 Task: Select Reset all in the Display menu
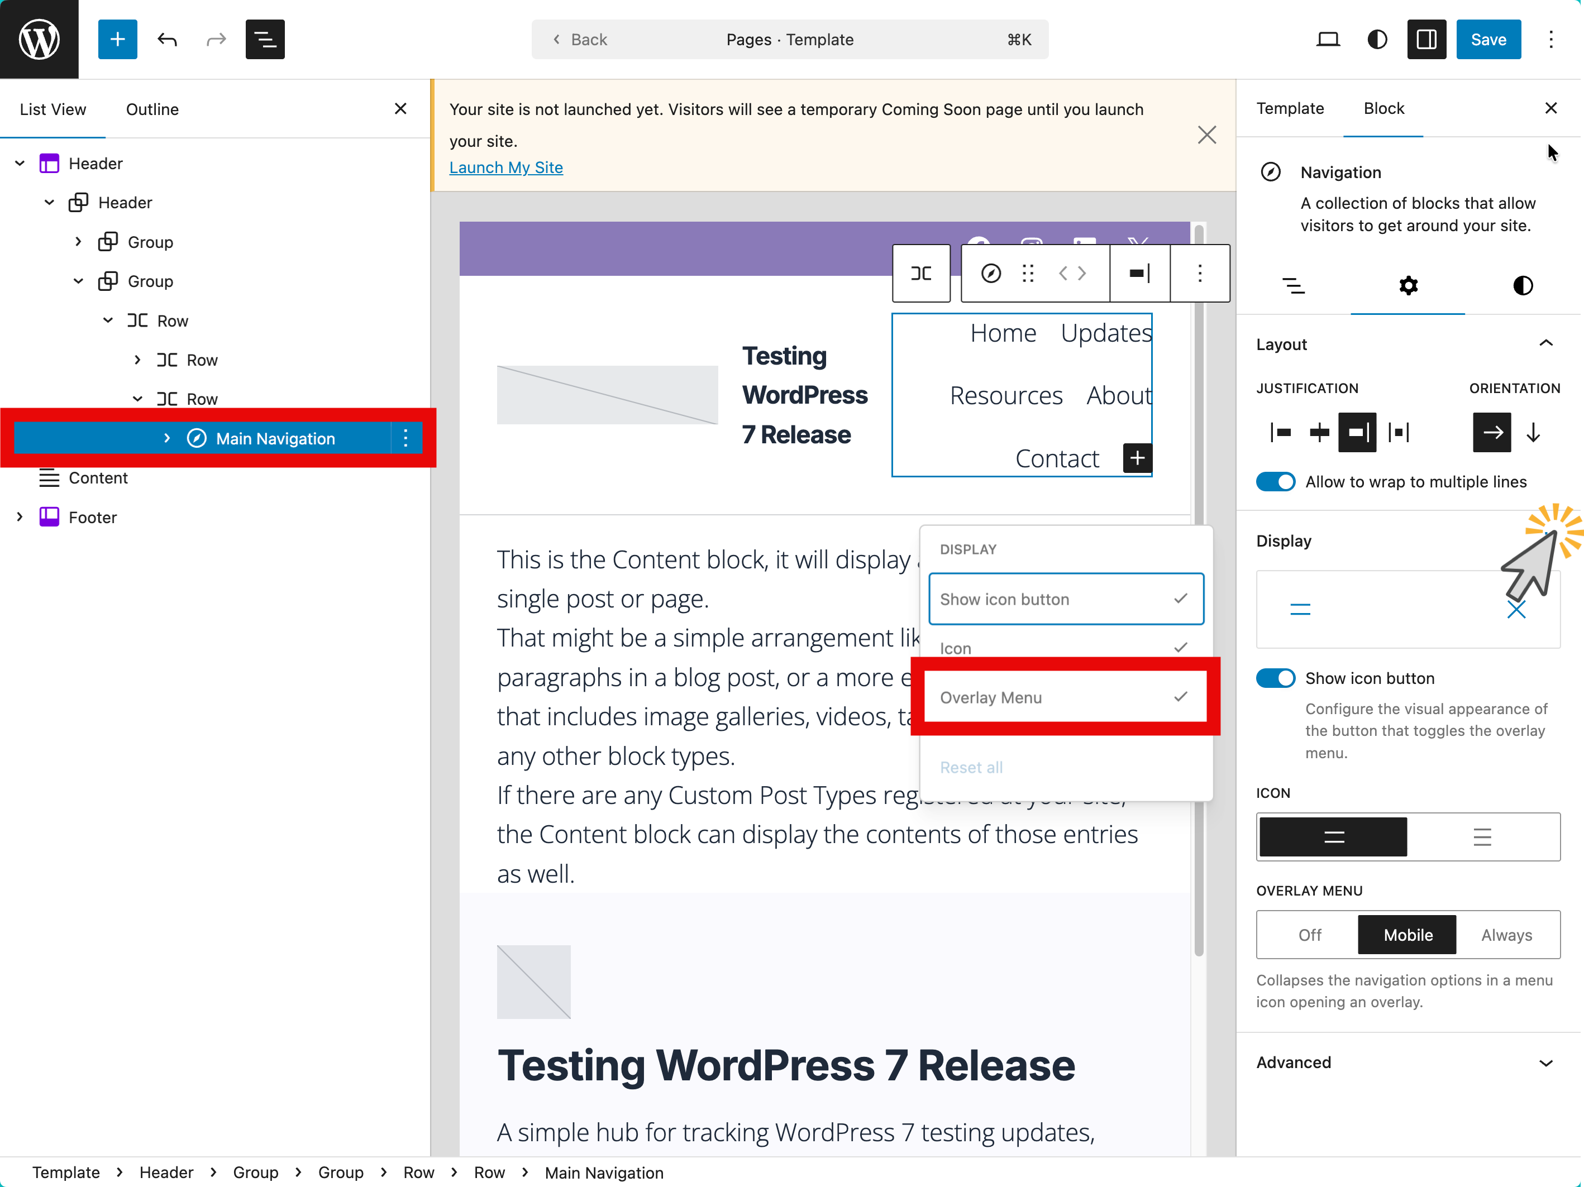point(971,767)
